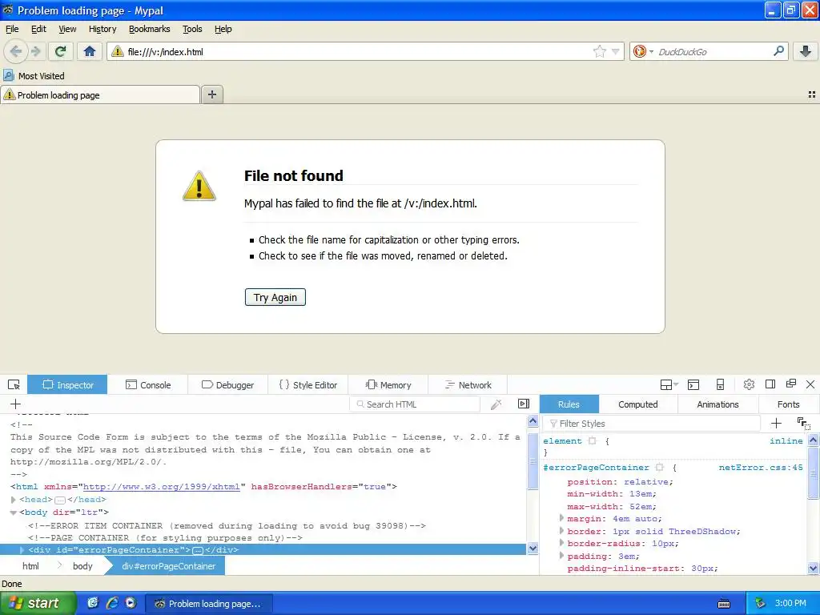820x615 pixels.
Task: Expand the head element node
Action: point(13,500)
